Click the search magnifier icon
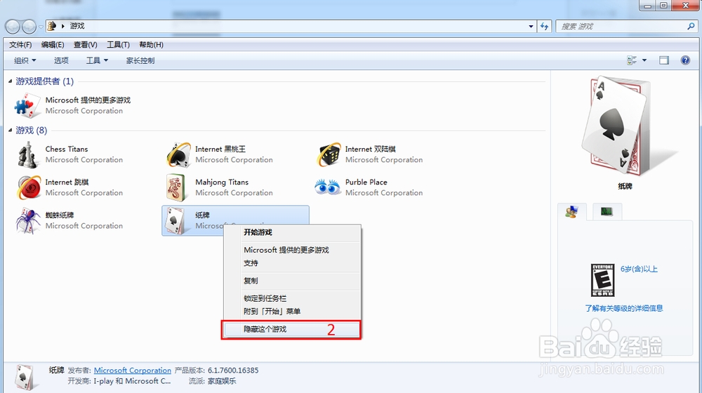The image size is (702, 393). point(691,27)
